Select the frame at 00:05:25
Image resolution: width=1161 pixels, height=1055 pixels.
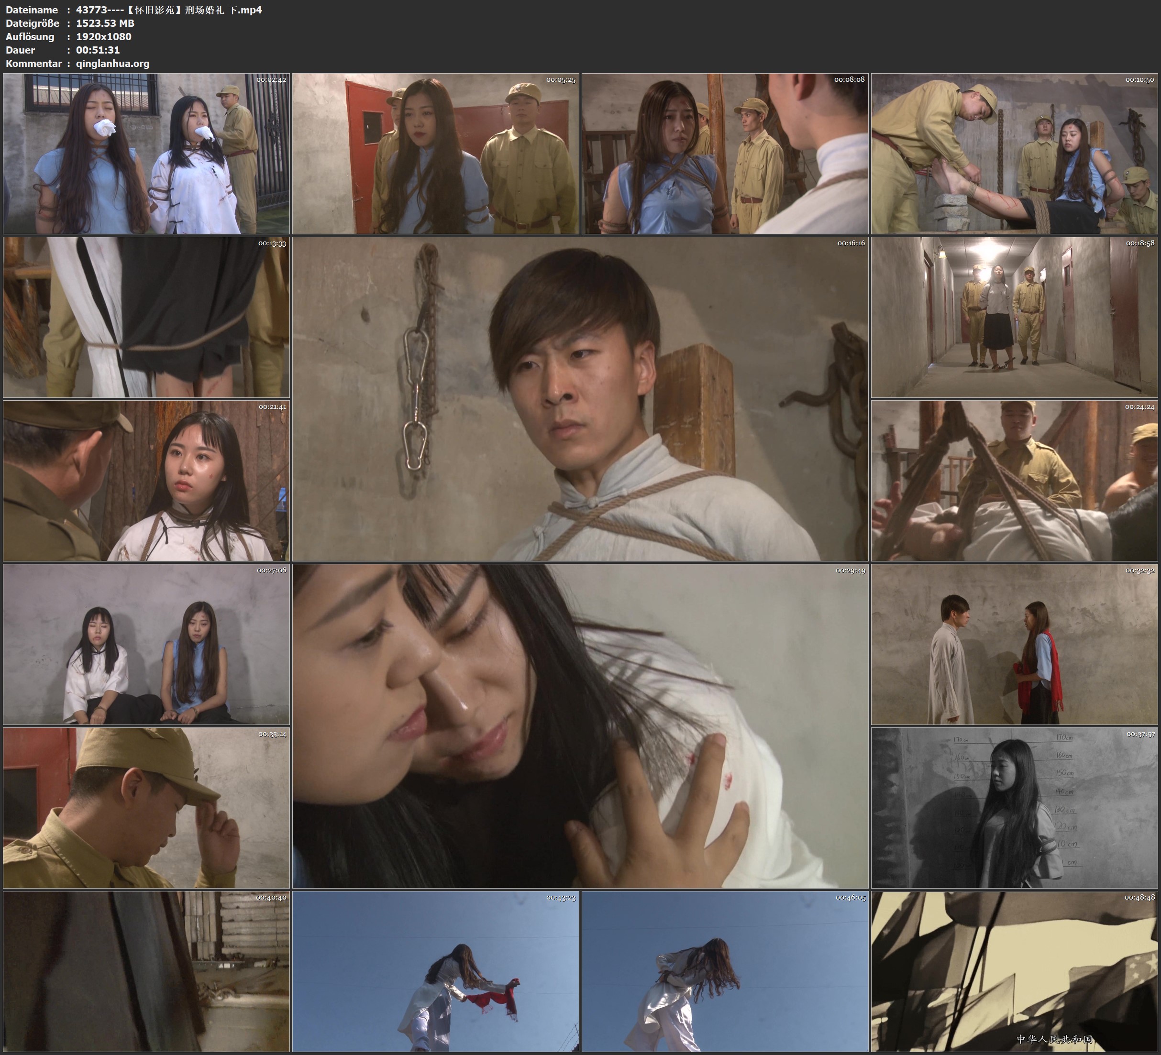point(435,154)
